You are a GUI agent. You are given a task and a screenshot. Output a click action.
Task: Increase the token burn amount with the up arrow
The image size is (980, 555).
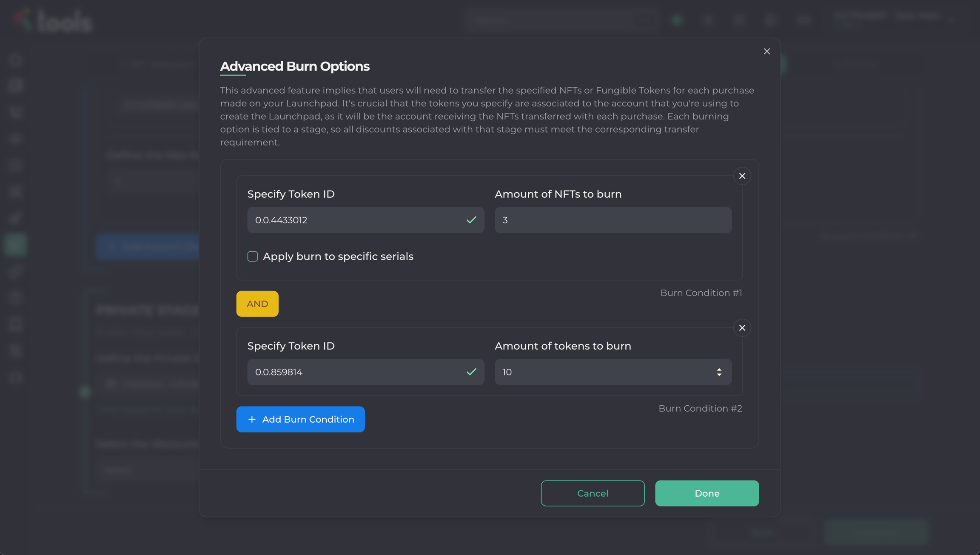coord(719,369)
